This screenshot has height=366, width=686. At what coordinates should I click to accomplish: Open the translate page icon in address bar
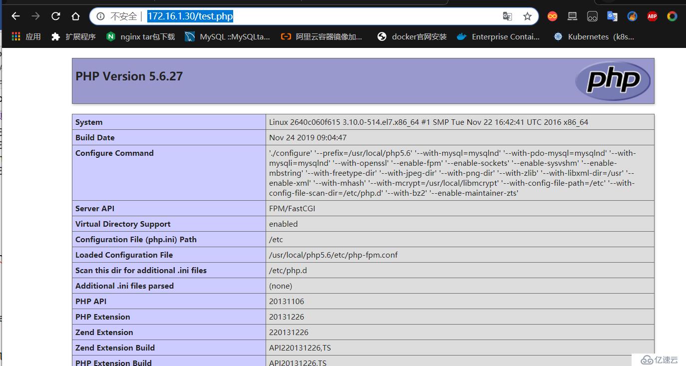[x=507, y=16]
